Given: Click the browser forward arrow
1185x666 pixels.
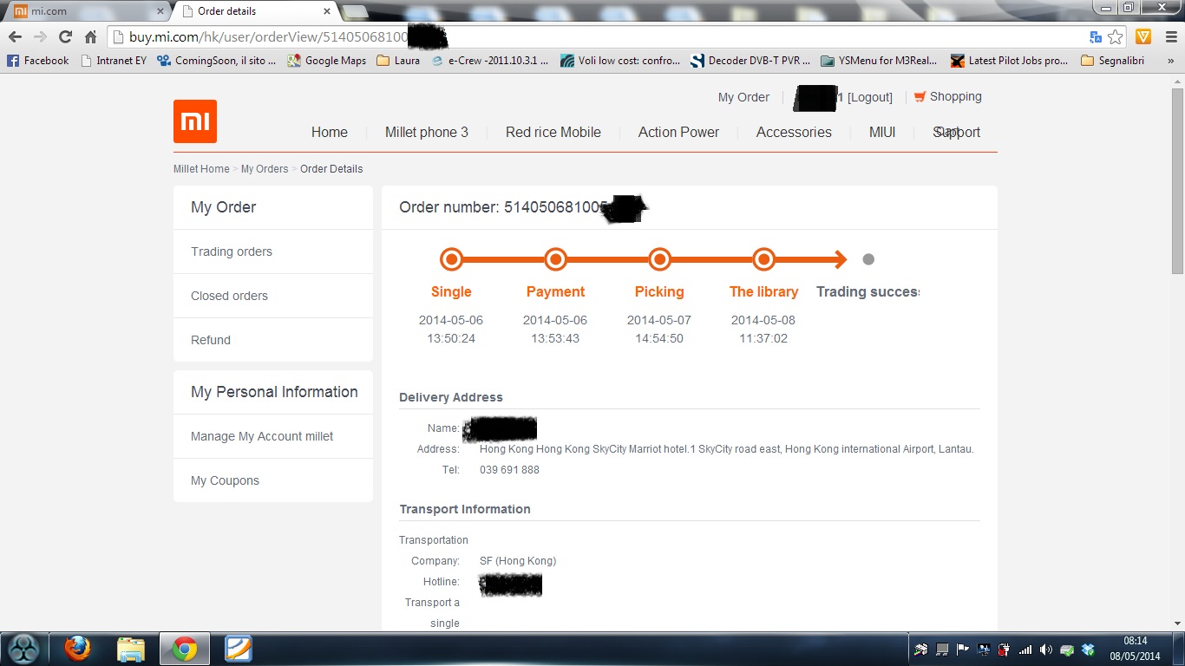Looking at the screenshot, I should click(40, 36).
